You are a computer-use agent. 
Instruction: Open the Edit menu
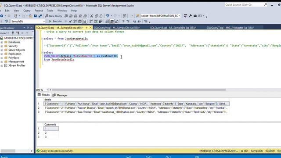pos(7,11)
